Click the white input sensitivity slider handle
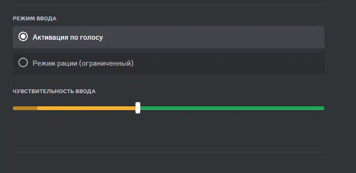This screenshot has height=173, width=356. coord(138,108)
